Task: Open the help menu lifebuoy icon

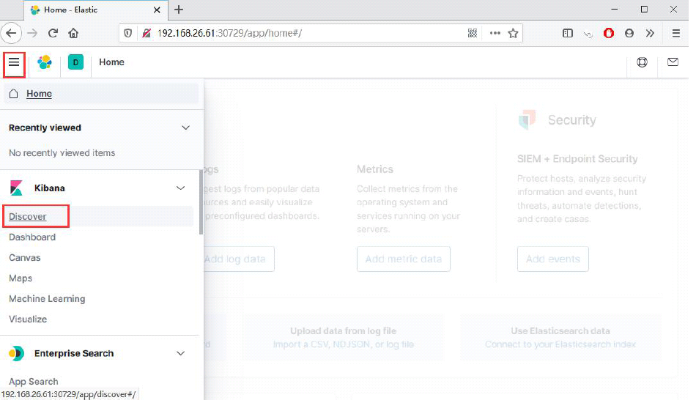Action: pyautogui.click(x=642, y=62)
